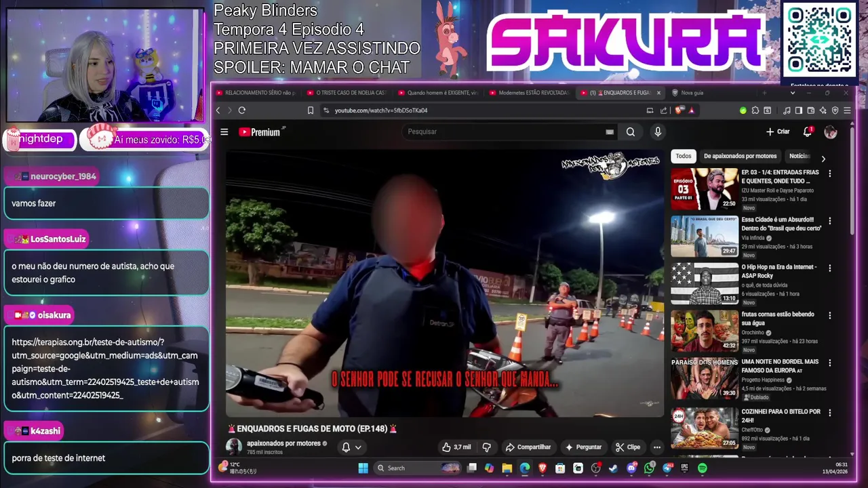Open the YouTube account avatar menu

[831, 132]
